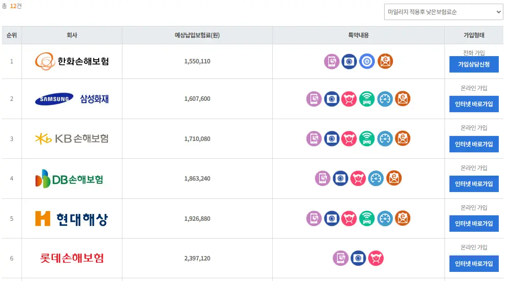The height and width of the screenshot is (281, 507).
Task: Click the mileage gauge icon in the 삼성화재 row
Action: point(385,99)
